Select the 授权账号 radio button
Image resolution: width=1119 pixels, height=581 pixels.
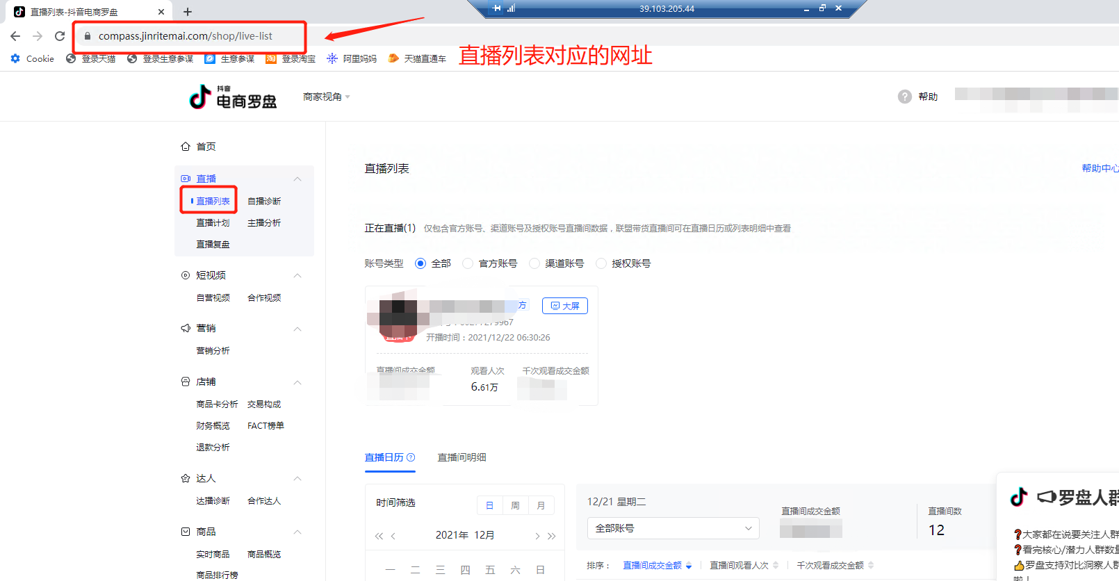[x=601, y=263]
